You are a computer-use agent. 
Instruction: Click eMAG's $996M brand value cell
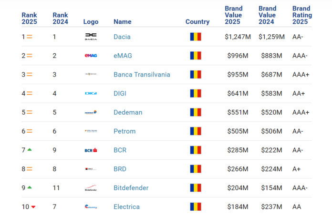coord(237,56)
